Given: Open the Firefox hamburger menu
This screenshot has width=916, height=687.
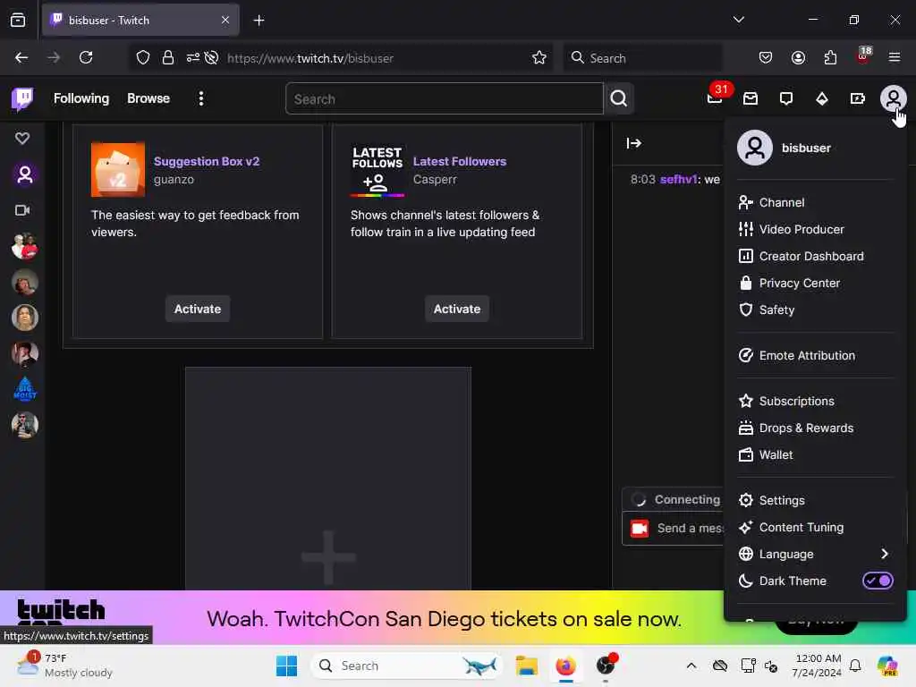Looking at the screenshot, I should (895, 57).
